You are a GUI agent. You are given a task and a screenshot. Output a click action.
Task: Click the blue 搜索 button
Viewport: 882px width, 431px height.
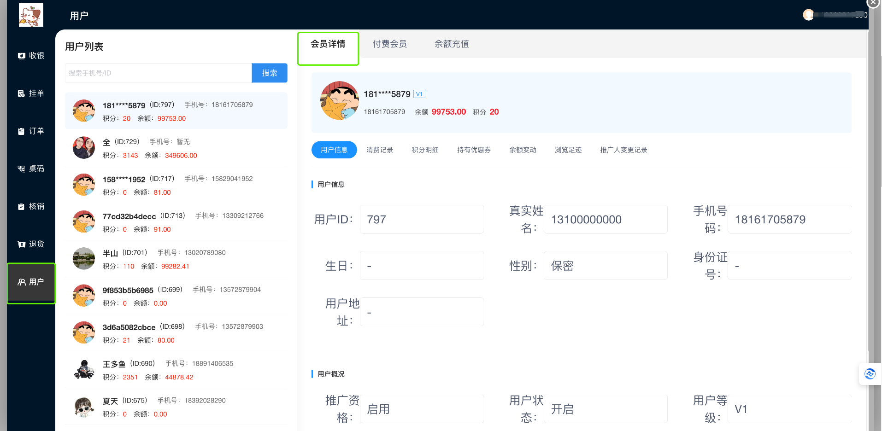tap(270, 73)
